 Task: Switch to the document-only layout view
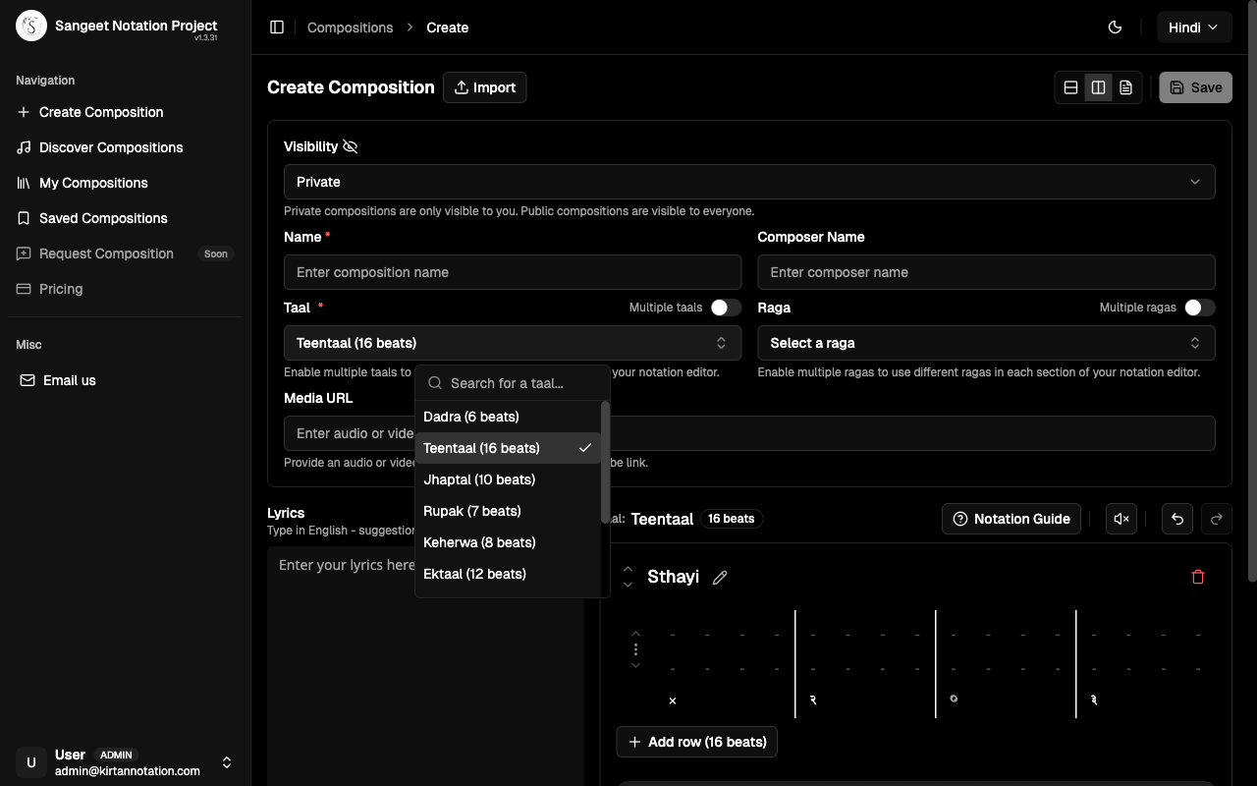[1125, 86]
